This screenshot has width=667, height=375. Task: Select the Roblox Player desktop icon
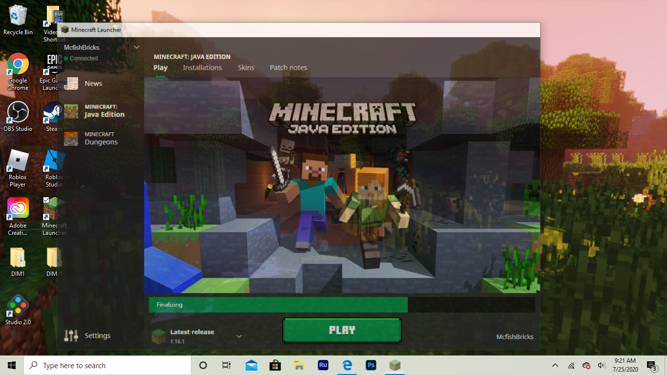18,168
